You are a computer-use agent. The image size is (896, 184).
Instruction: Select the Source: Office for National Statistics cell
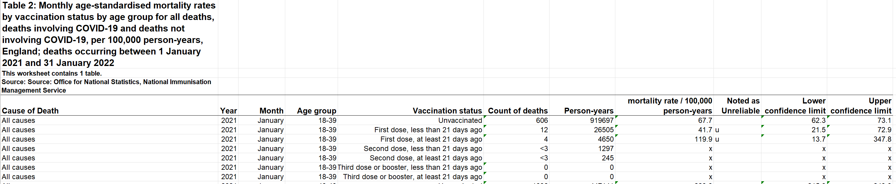(106, 86)
